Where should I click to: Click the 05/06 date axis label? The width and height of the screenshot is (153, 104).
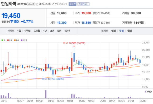click(x=143, y=101)
